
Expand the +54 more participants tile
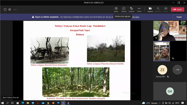click(177, 70)
